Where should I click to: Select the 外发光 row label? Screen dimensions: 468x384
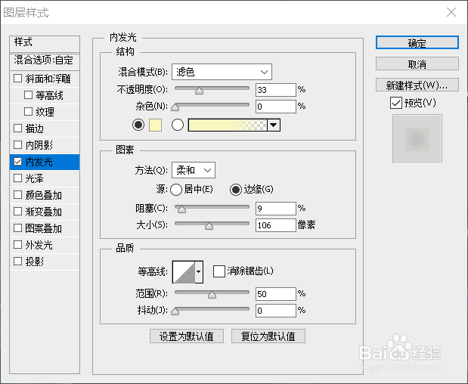coord(39,245)
